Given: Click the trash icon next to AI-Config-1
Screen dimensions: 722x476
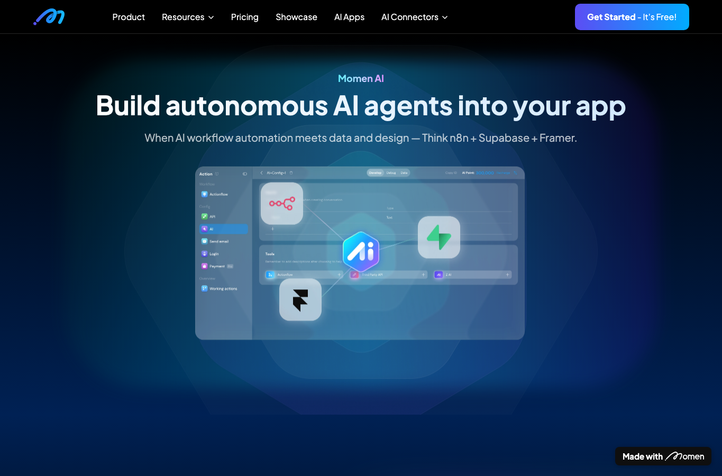Looking at the screenshot, I should coord(291,173).
